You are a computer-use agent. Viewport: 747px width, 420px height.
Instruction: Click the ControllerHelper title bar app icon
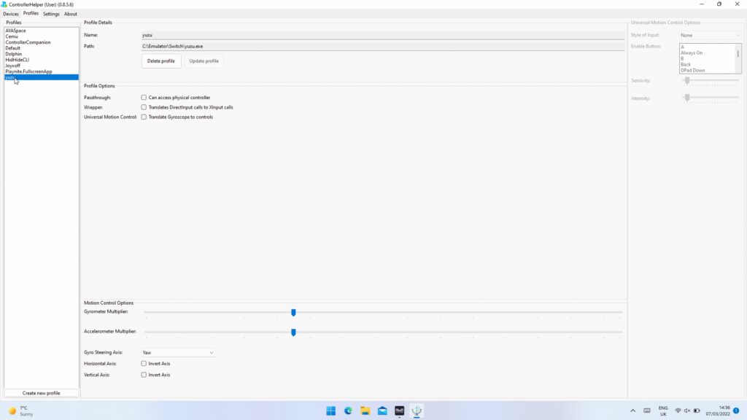tap(4, 4)
